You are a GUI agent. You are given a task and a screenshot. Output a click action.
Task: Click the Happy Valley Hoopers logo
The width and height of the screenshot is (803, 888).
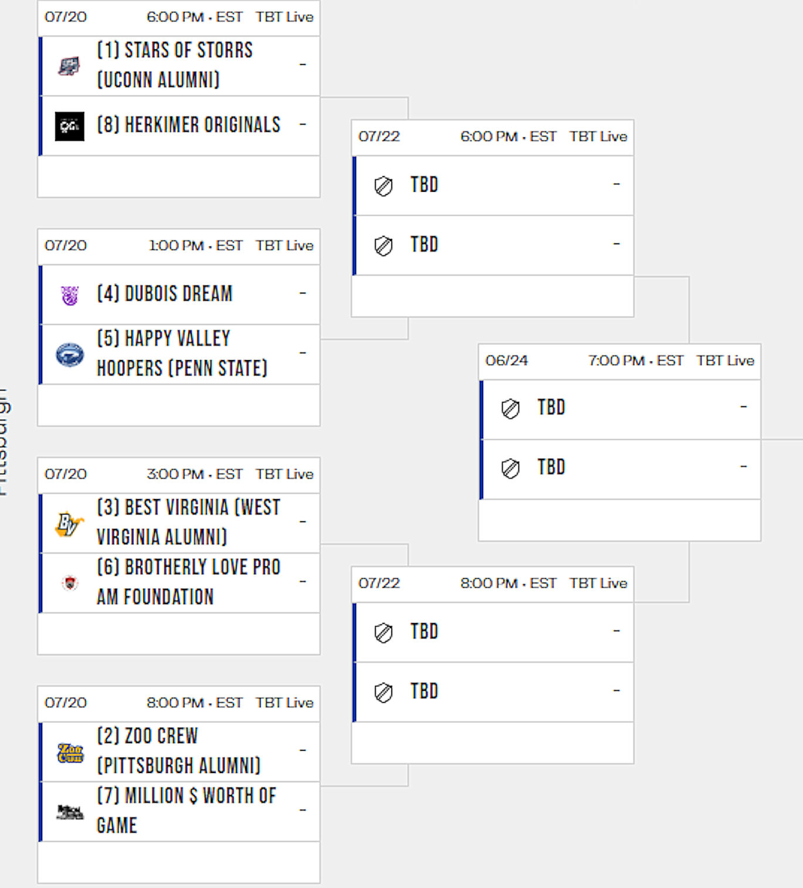70,354
